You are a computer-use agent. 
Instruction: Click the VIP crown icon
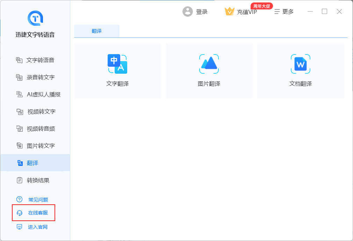click(229, 12)
